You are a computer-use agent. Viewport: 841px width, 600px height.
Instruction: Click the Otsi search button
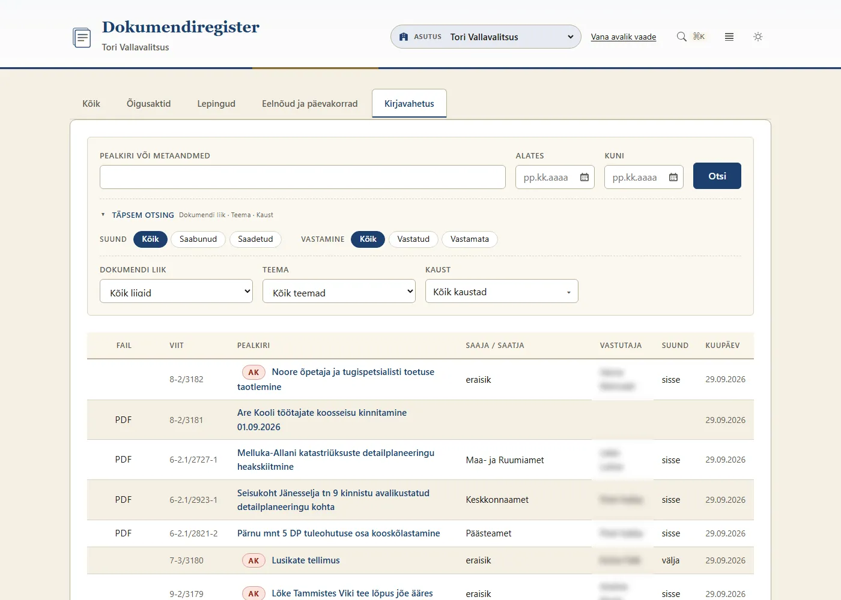717,176
